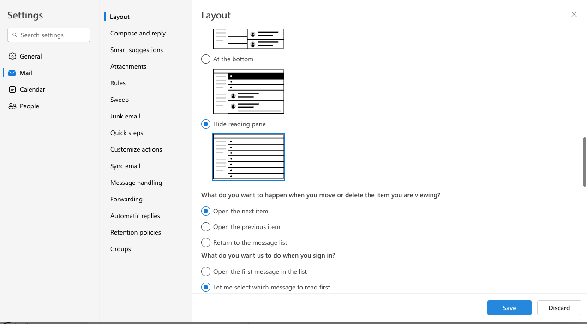Choose Open the previous item option
587x324 pixels.
[206, 227]
